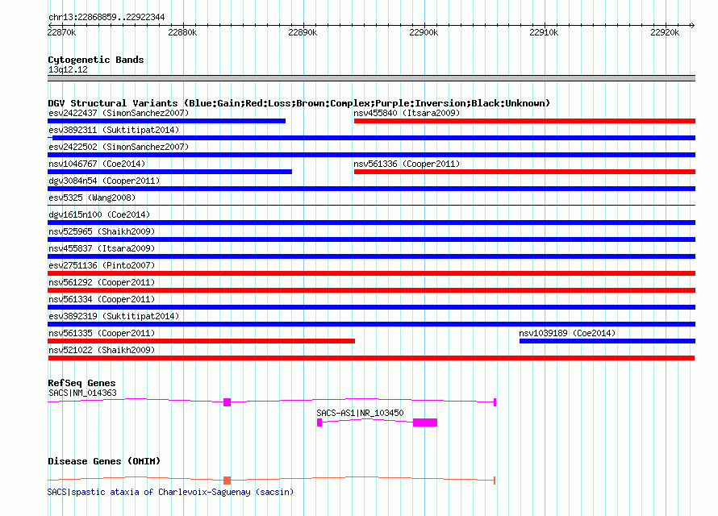Screen dimensions: 718x516
Task: Click the SACS-AS1|NR_103450 transcript label
Action: tap(361, 413)
